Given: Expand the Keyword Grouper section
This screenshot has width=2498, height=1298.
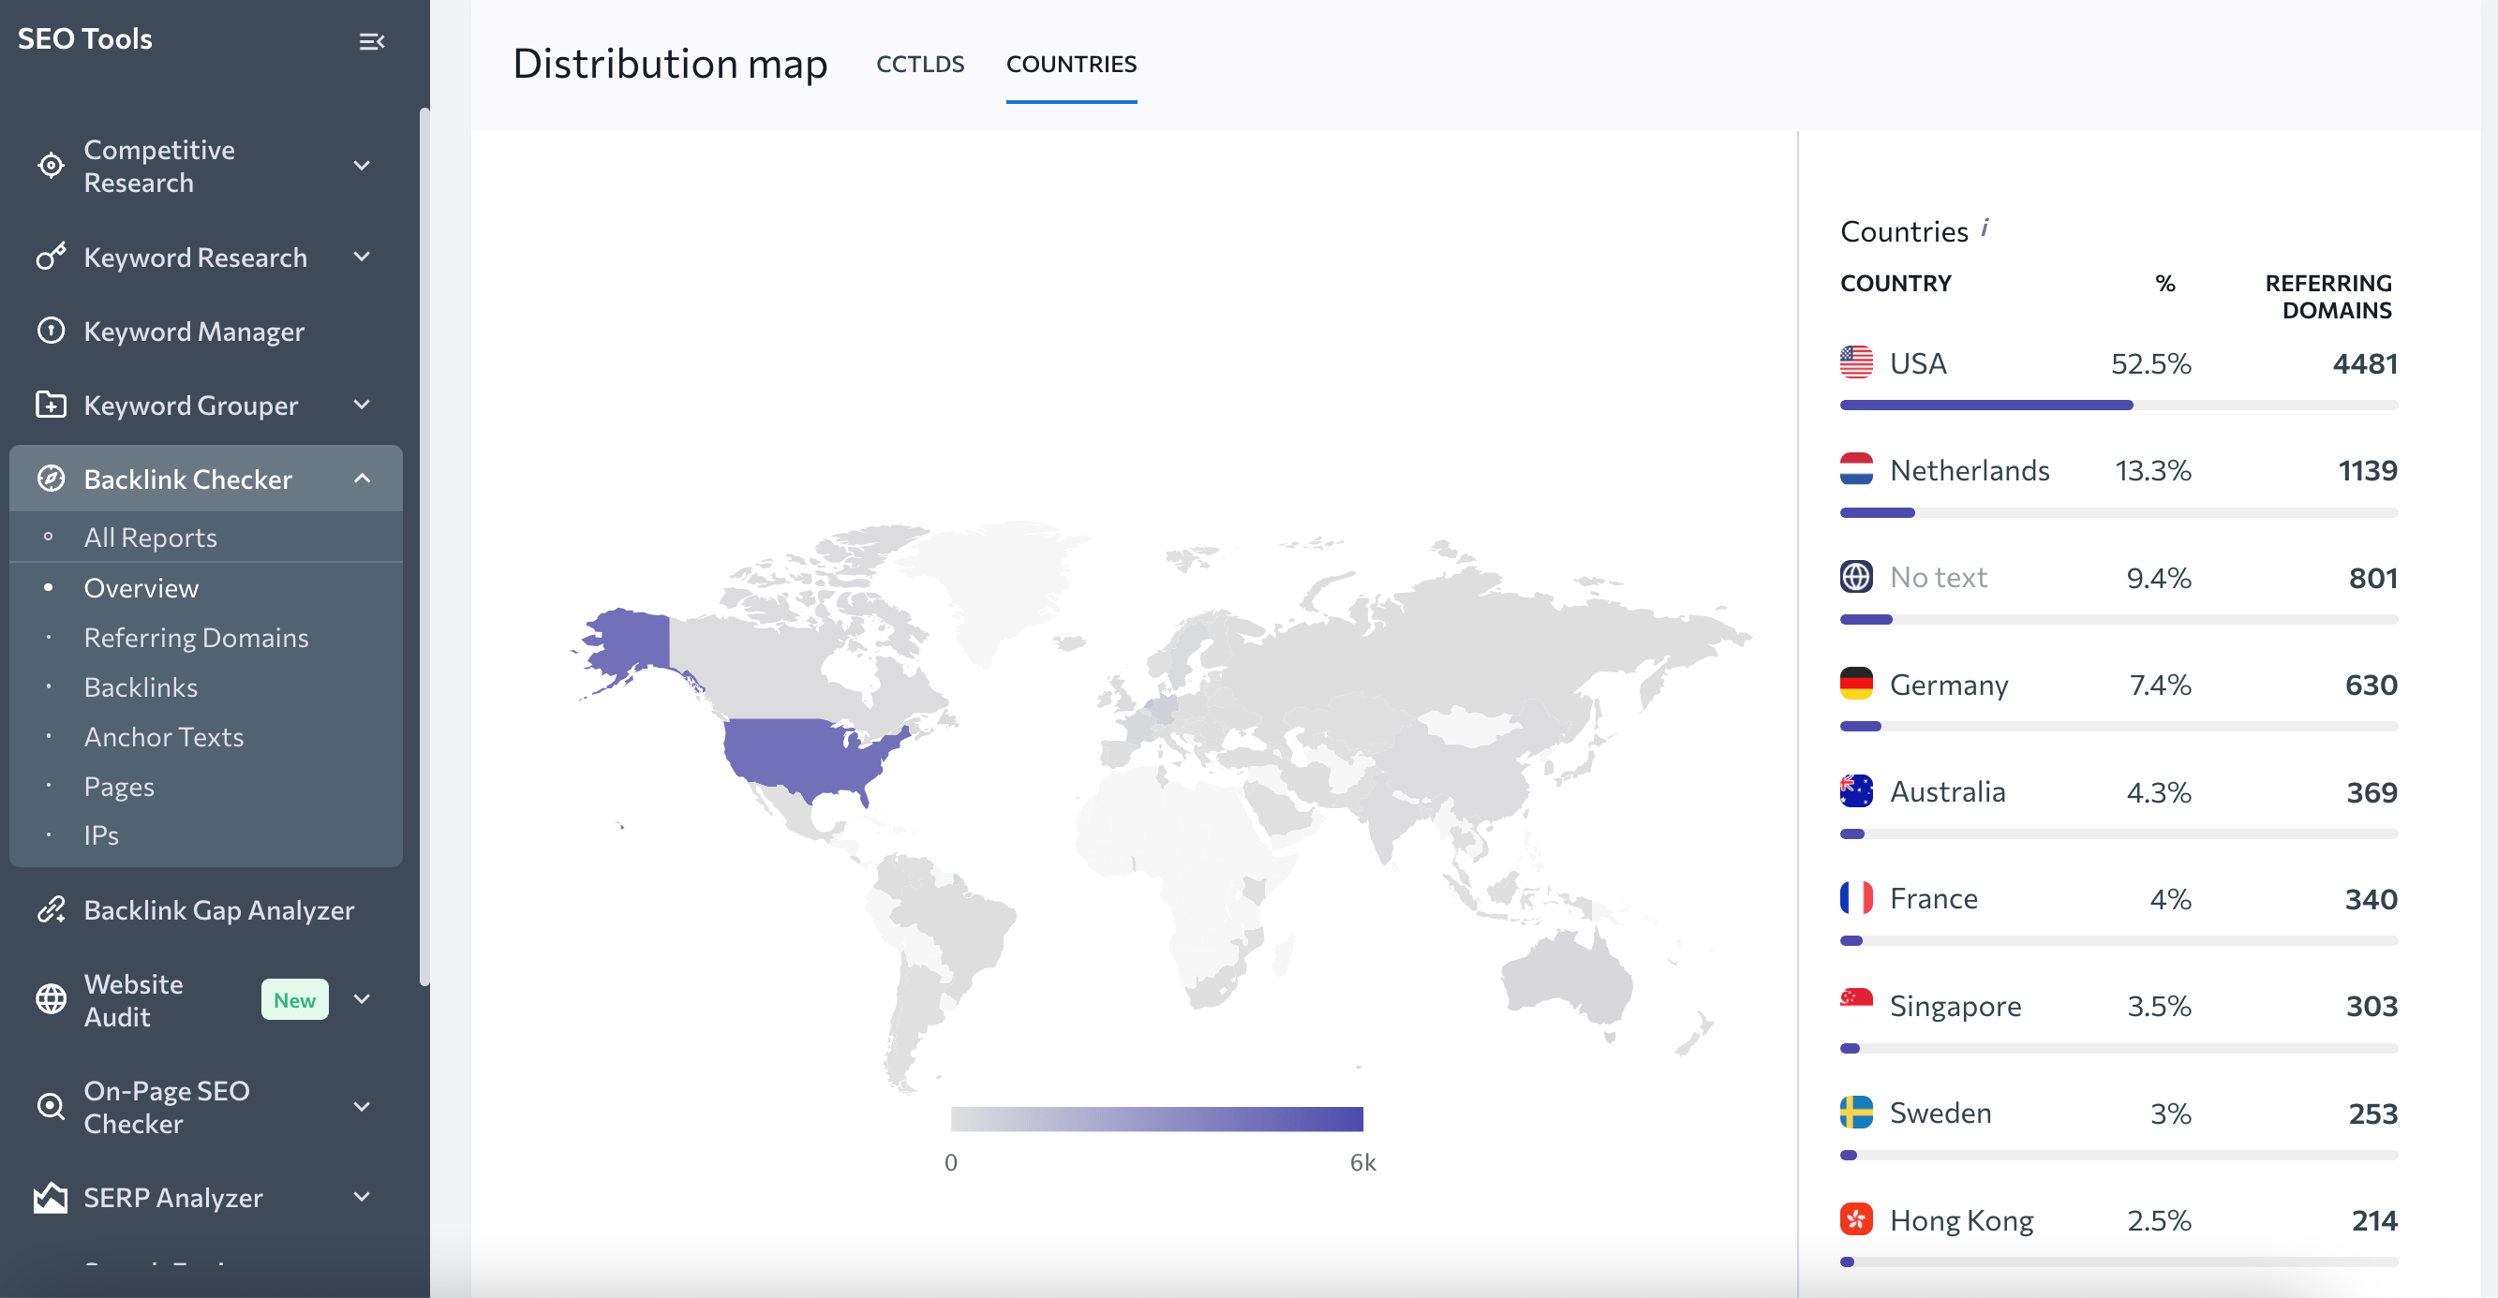Looking at the screenshot, I should 362,406.
